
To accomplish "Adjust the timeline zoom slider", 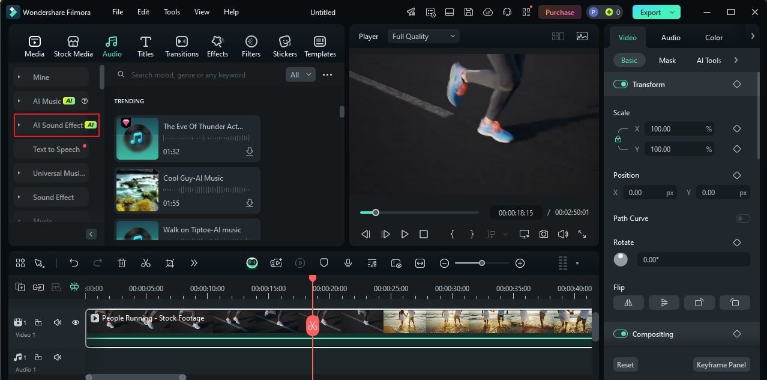I will 481,263.
